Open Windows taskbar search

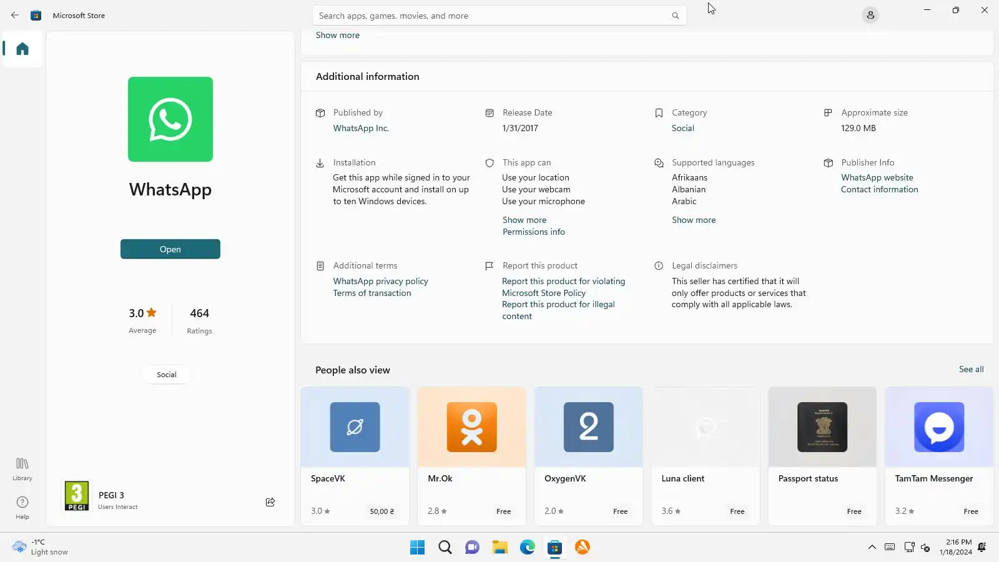point(445,547)
